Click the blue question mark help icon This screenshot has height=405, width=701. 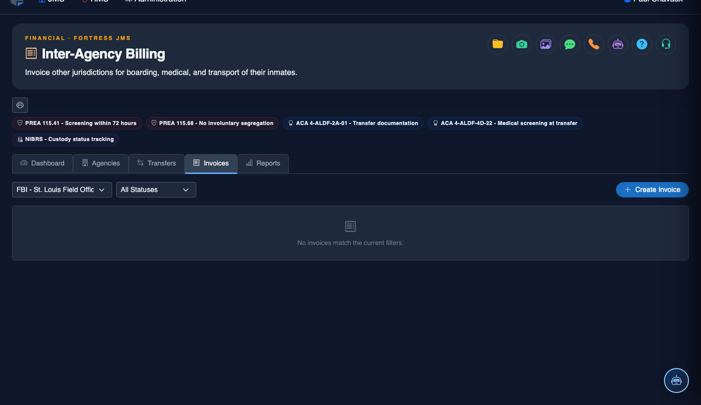pyautogui.click(x=642, y=44)
